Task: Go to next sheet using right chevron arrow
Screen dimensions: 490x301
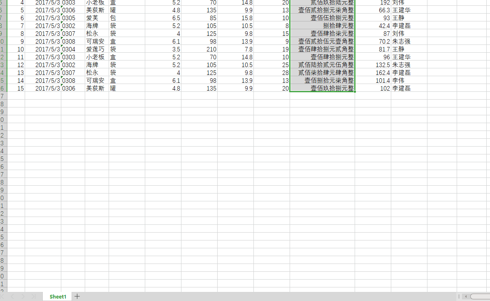Action: (x=23, y=296)
